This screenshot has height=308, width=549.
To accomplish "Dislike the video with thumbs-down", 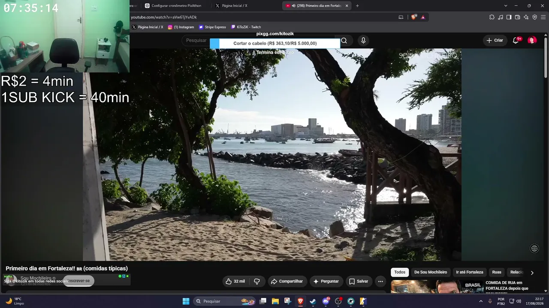I will click(x=257, y=281).
